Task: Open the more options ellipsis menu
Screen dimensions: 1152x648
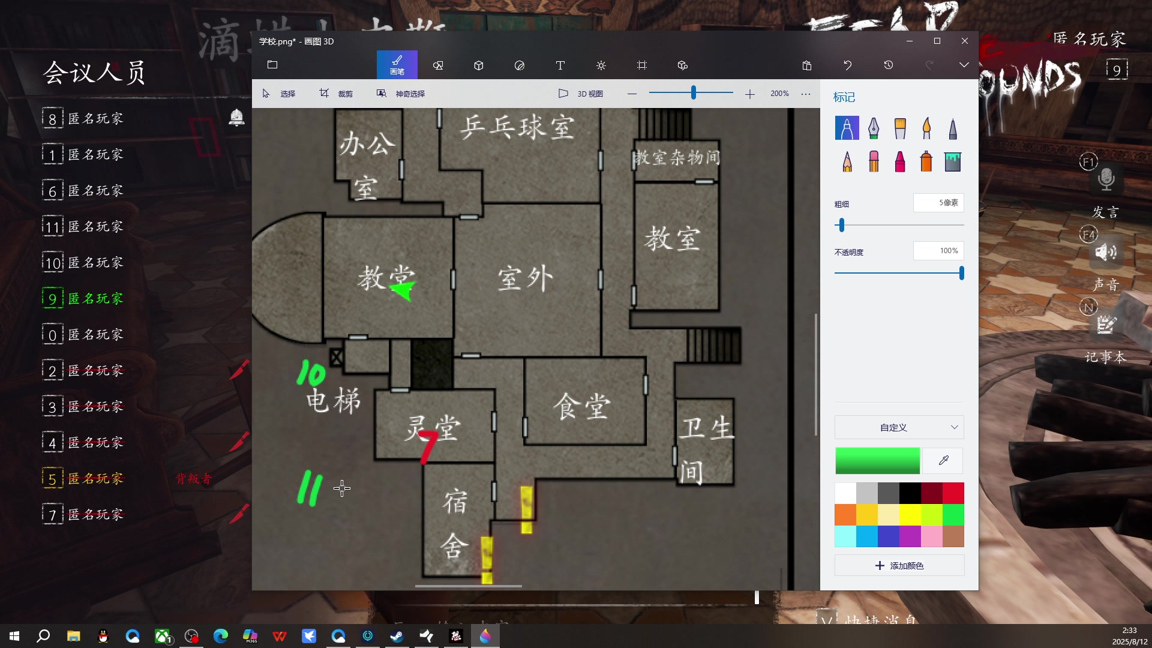Action: [806, 94]
